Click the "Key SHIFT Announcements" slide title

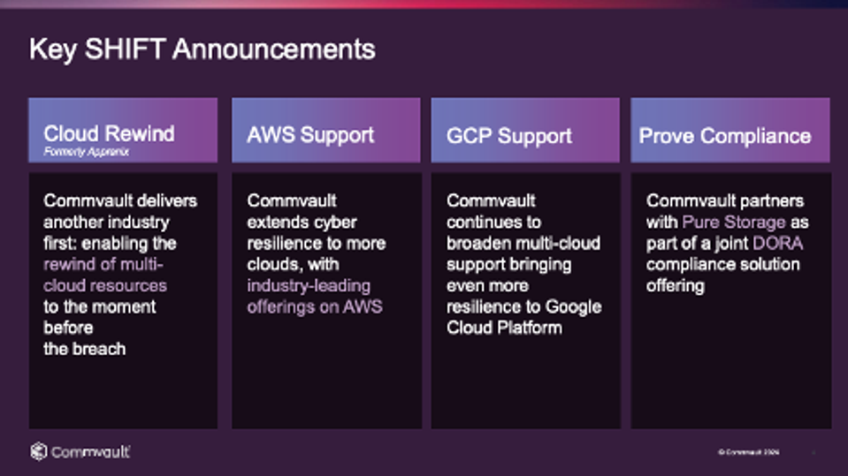tap(202, 49)
